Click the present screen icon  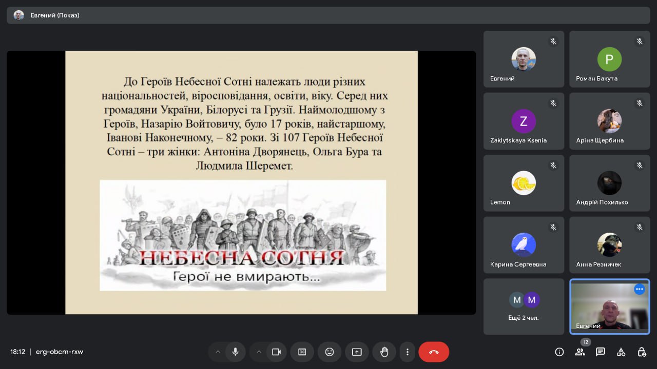tap(357, 352)
